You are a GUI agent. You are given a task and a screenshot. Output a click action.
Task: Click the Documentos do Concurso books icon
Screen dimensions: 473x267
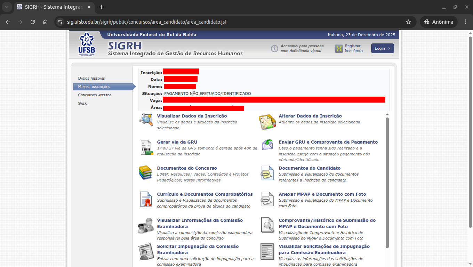pyautogui.click(x=145, y=173)
